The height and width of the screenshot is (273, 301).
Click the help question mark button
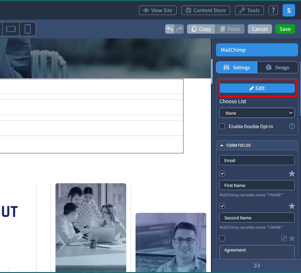273,10
